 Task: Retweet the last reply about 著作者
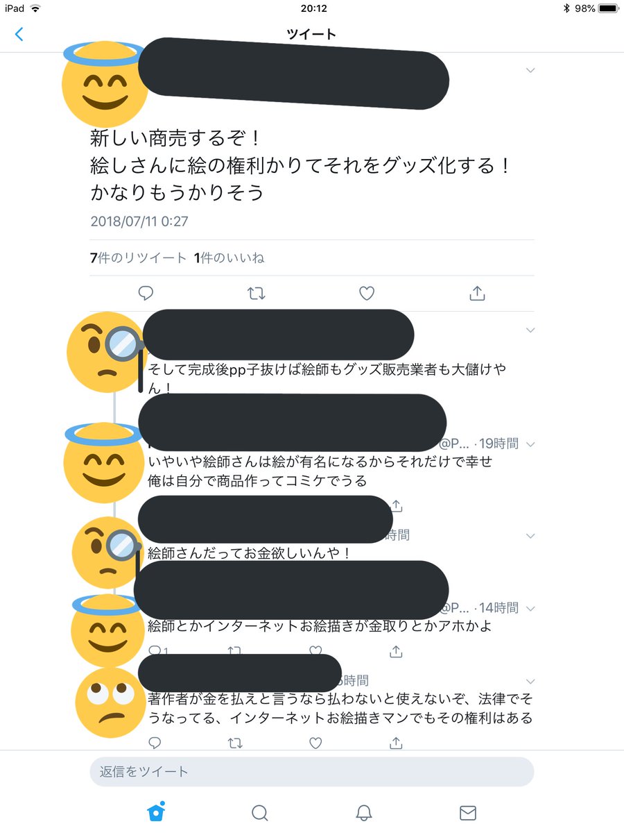coord(235,743)
